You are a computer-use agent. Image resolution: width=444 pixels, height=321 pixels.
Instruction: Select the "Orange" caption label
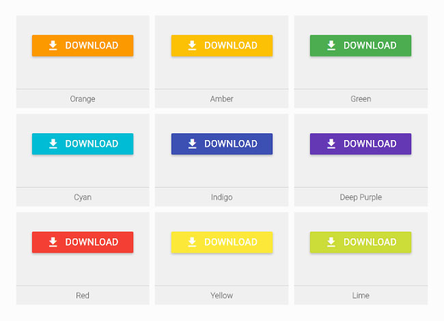(x=83, y=99)
